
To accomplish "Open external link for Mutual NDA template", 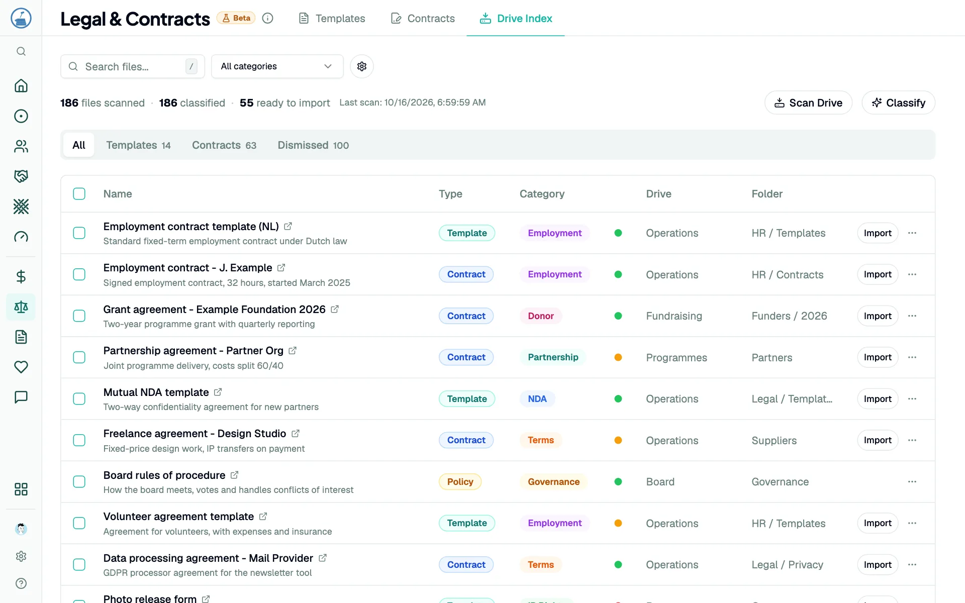I will point(218,392).
